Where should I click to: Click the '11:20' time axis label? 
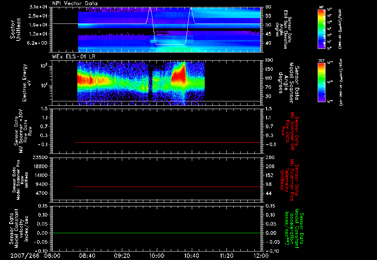pyautogui.click(x=226, y=256)
